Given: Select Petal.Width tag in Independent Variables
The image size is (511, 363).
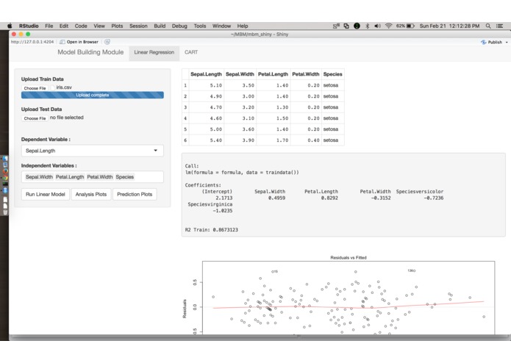Looking at the screenshot, I should [x=100, y=177].
